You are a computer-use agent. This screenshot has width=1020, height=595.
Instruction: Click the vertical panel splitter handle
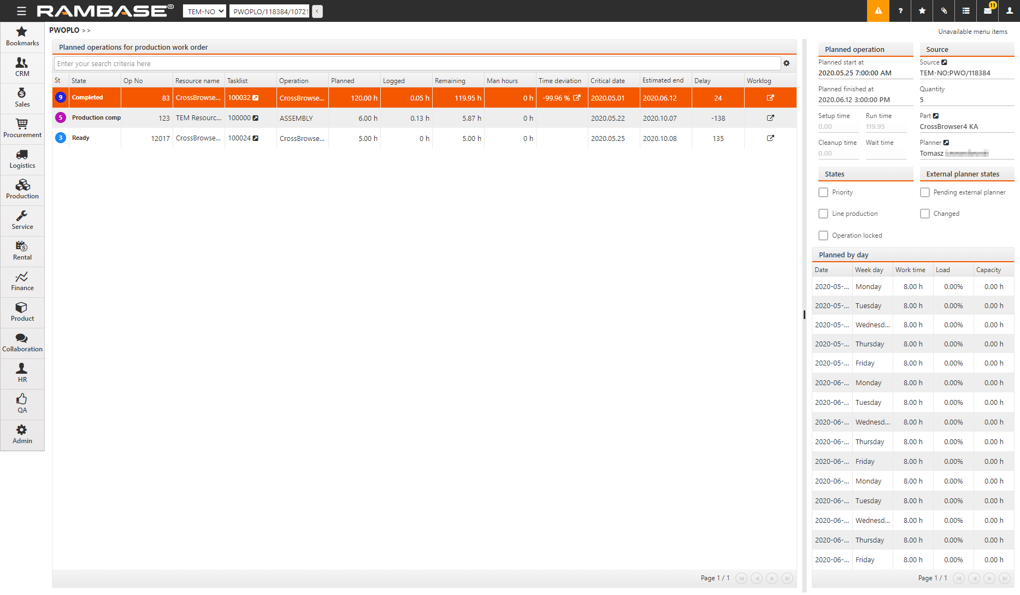[804, 315]
